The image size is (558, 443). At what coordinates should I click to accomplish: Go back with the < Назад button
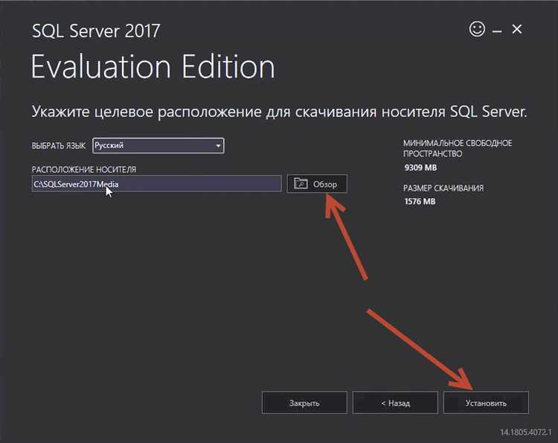[395, 403]
